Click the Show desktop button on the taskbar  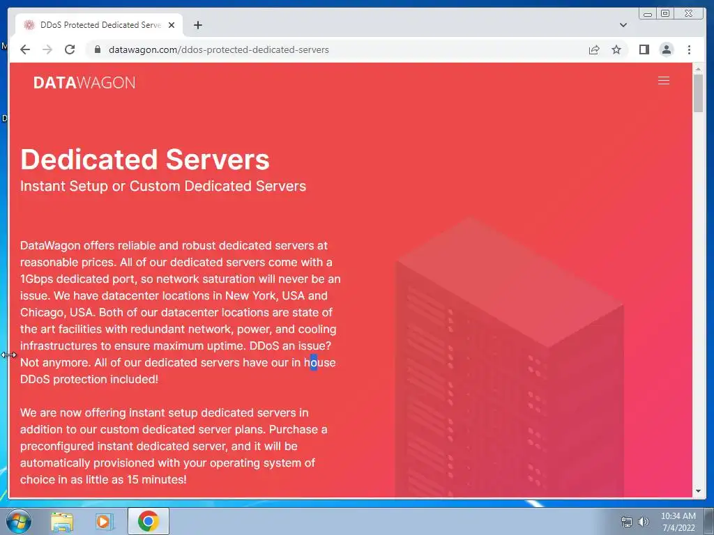709,521
